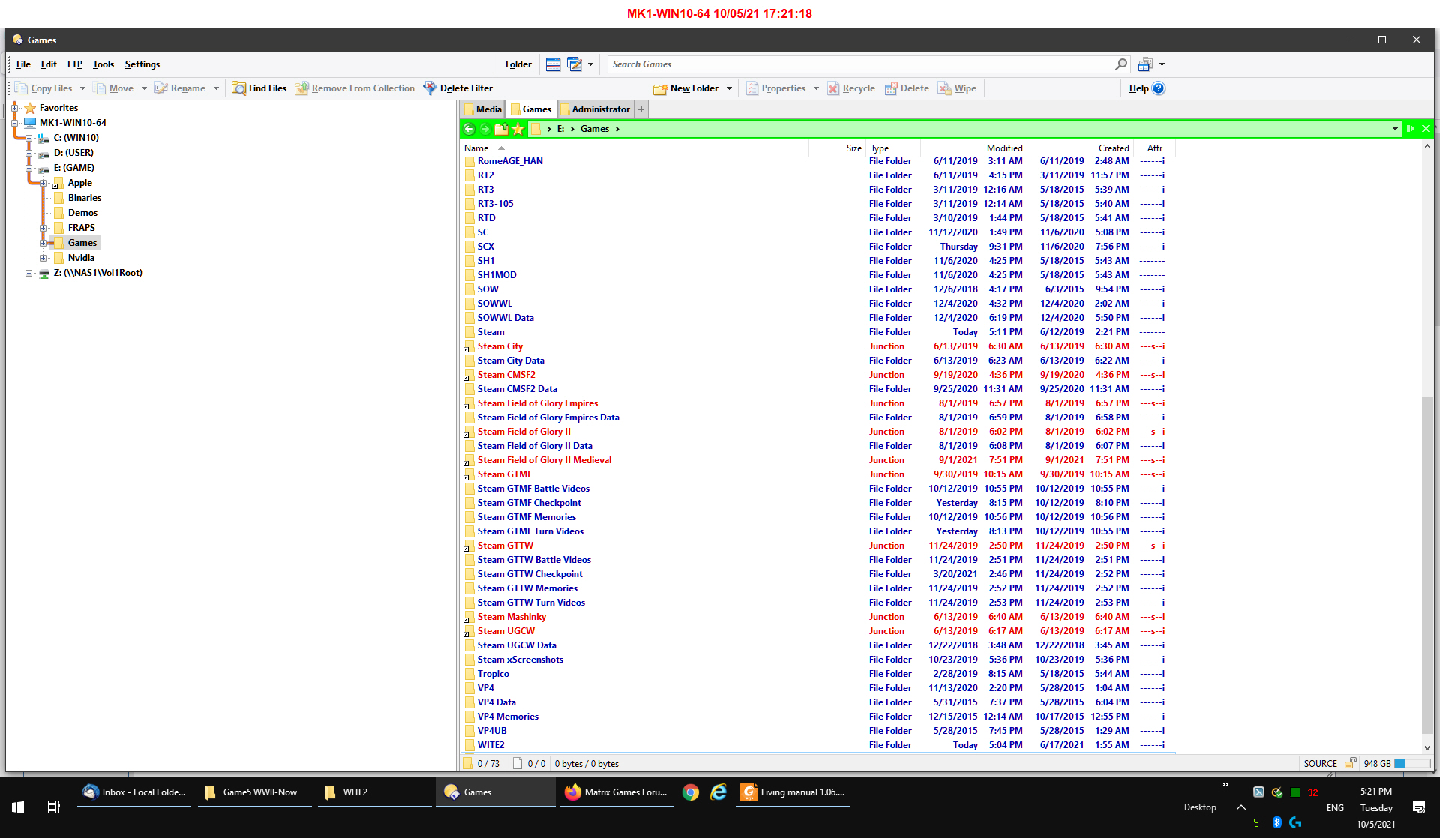Switch to the Media folder tab
The image size is (1440, 838).
tap(481, 109)
